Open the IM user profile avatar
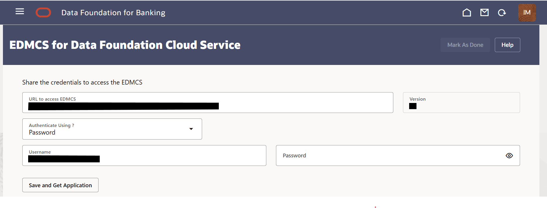This screenshot has height=208, width=547. (527, 13)
